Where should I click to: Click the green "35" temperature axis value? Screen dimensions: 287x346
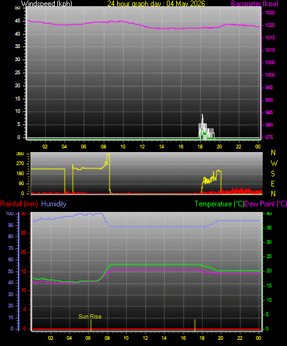pyautogui.click(x=269, y=228)
